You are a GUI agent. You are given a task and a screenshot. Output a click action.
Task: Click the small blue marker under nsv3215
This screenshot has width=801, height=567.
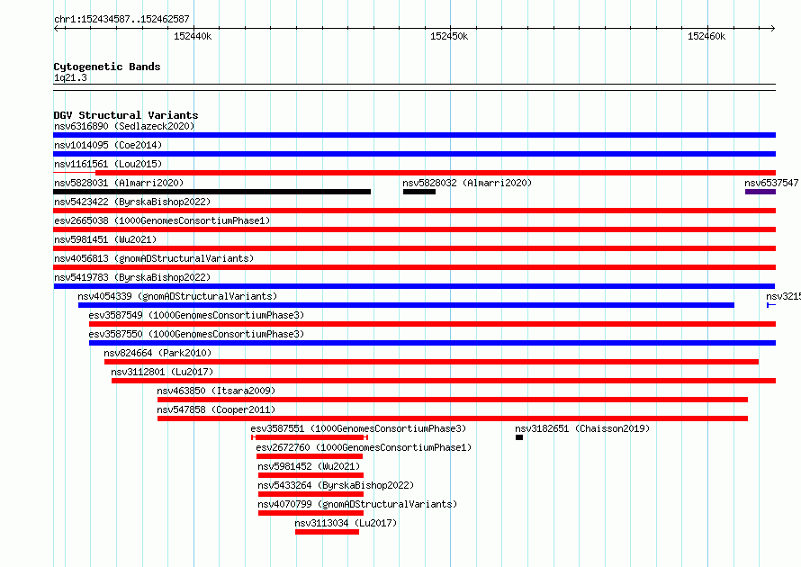771,305
